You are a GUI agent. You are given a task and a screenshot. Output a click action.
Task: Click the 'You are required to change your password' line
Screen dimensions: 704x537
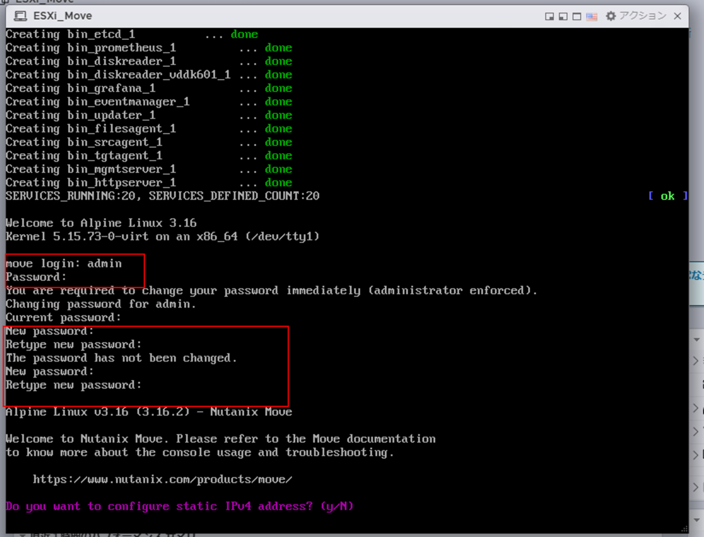click(x=272, y=290)
